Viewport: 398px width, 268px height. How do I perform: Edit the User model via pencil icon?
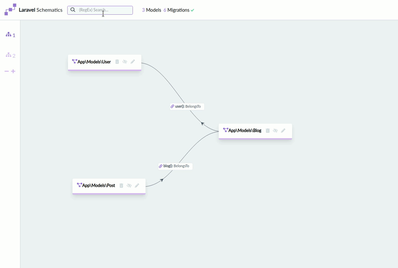pyautogui.click(x=133, y=61)
